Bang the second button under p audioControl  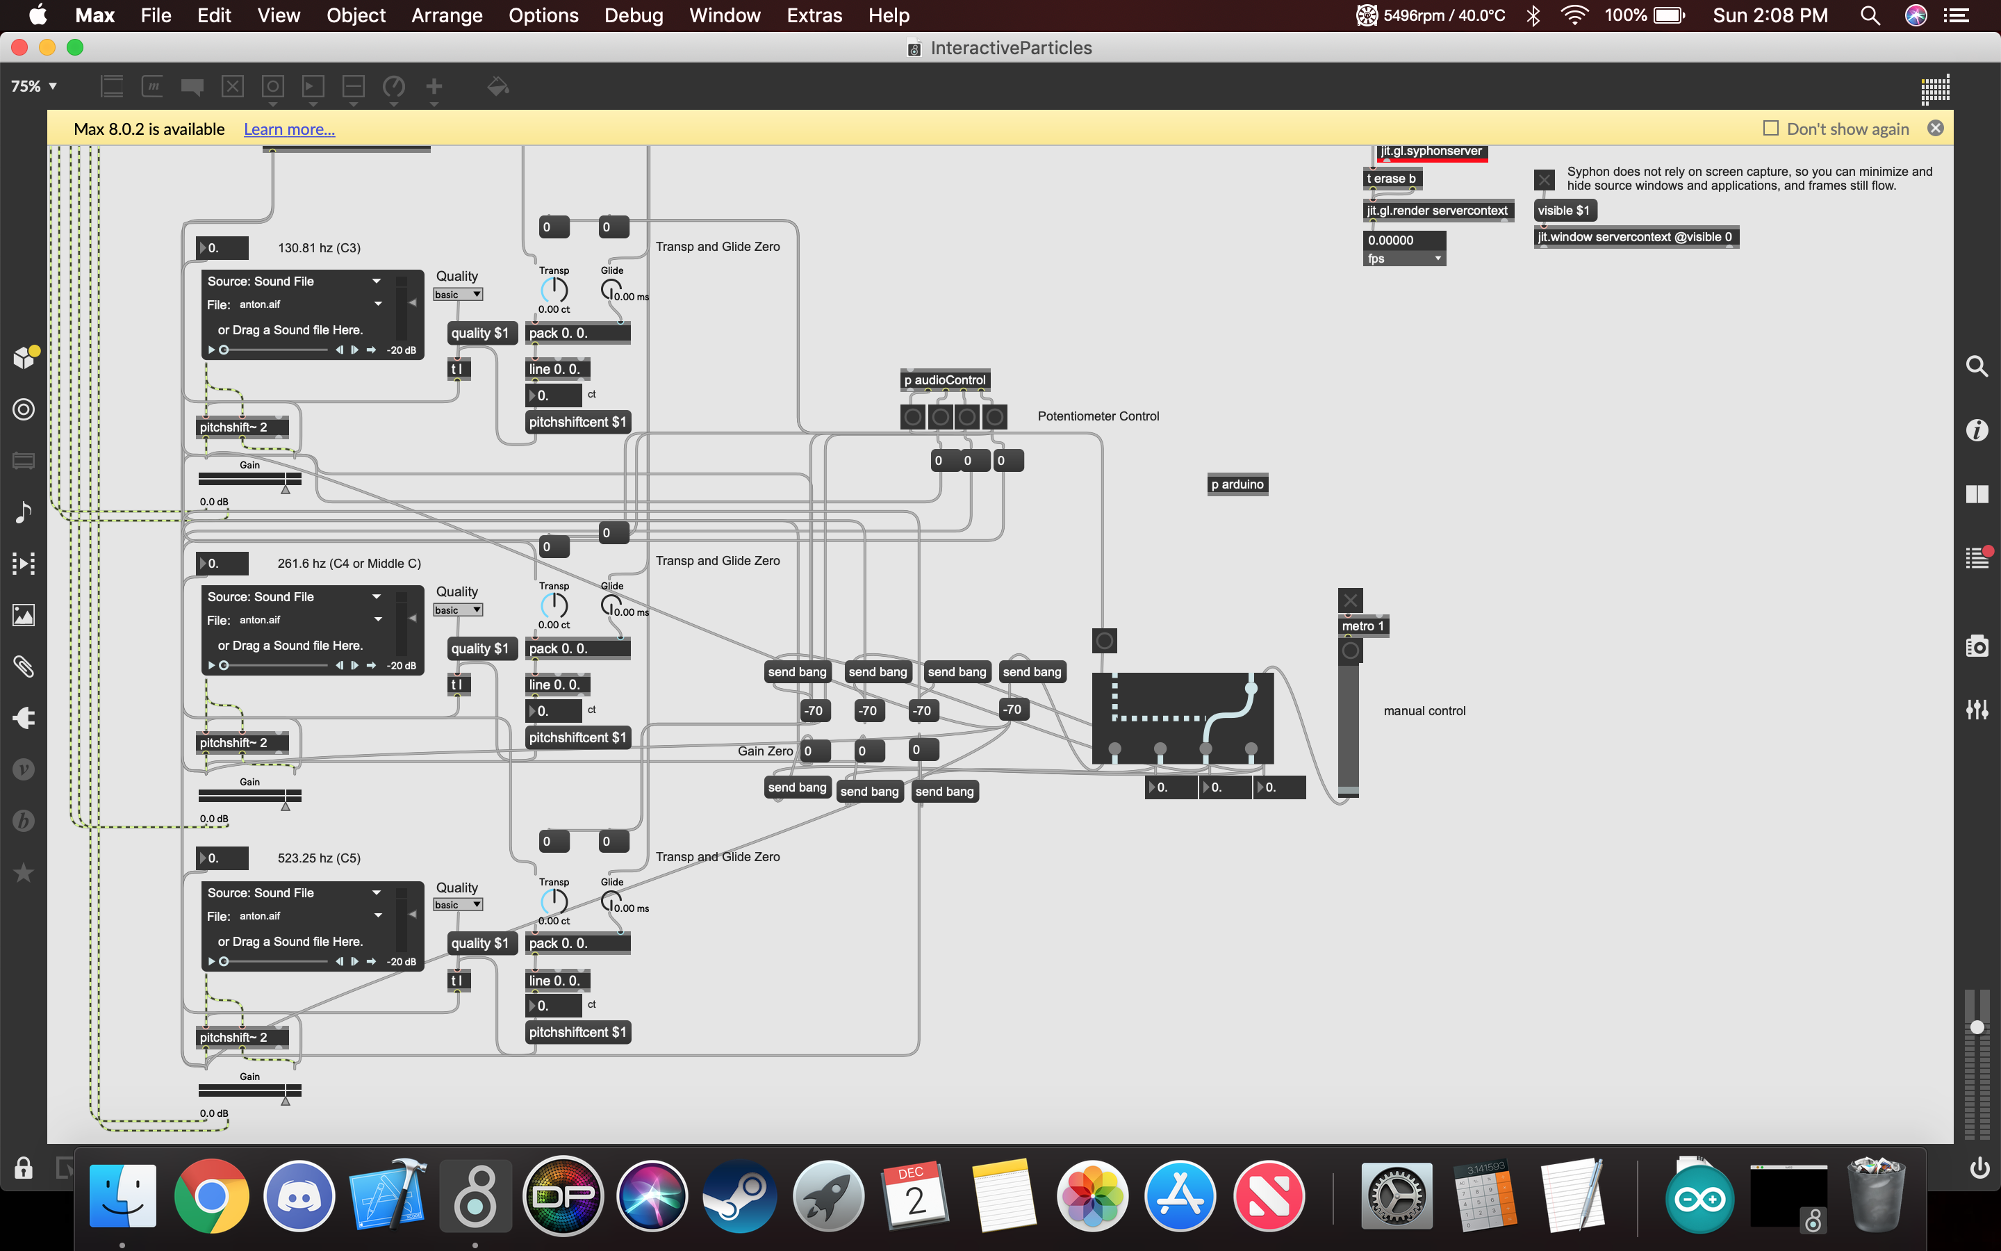(940, 417)
